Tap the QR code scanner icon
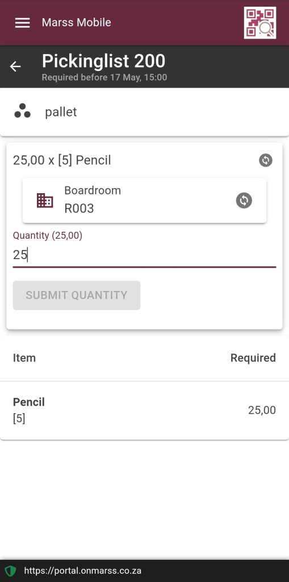This screenshot has height=582, width=289. click(x=259, y=23)
